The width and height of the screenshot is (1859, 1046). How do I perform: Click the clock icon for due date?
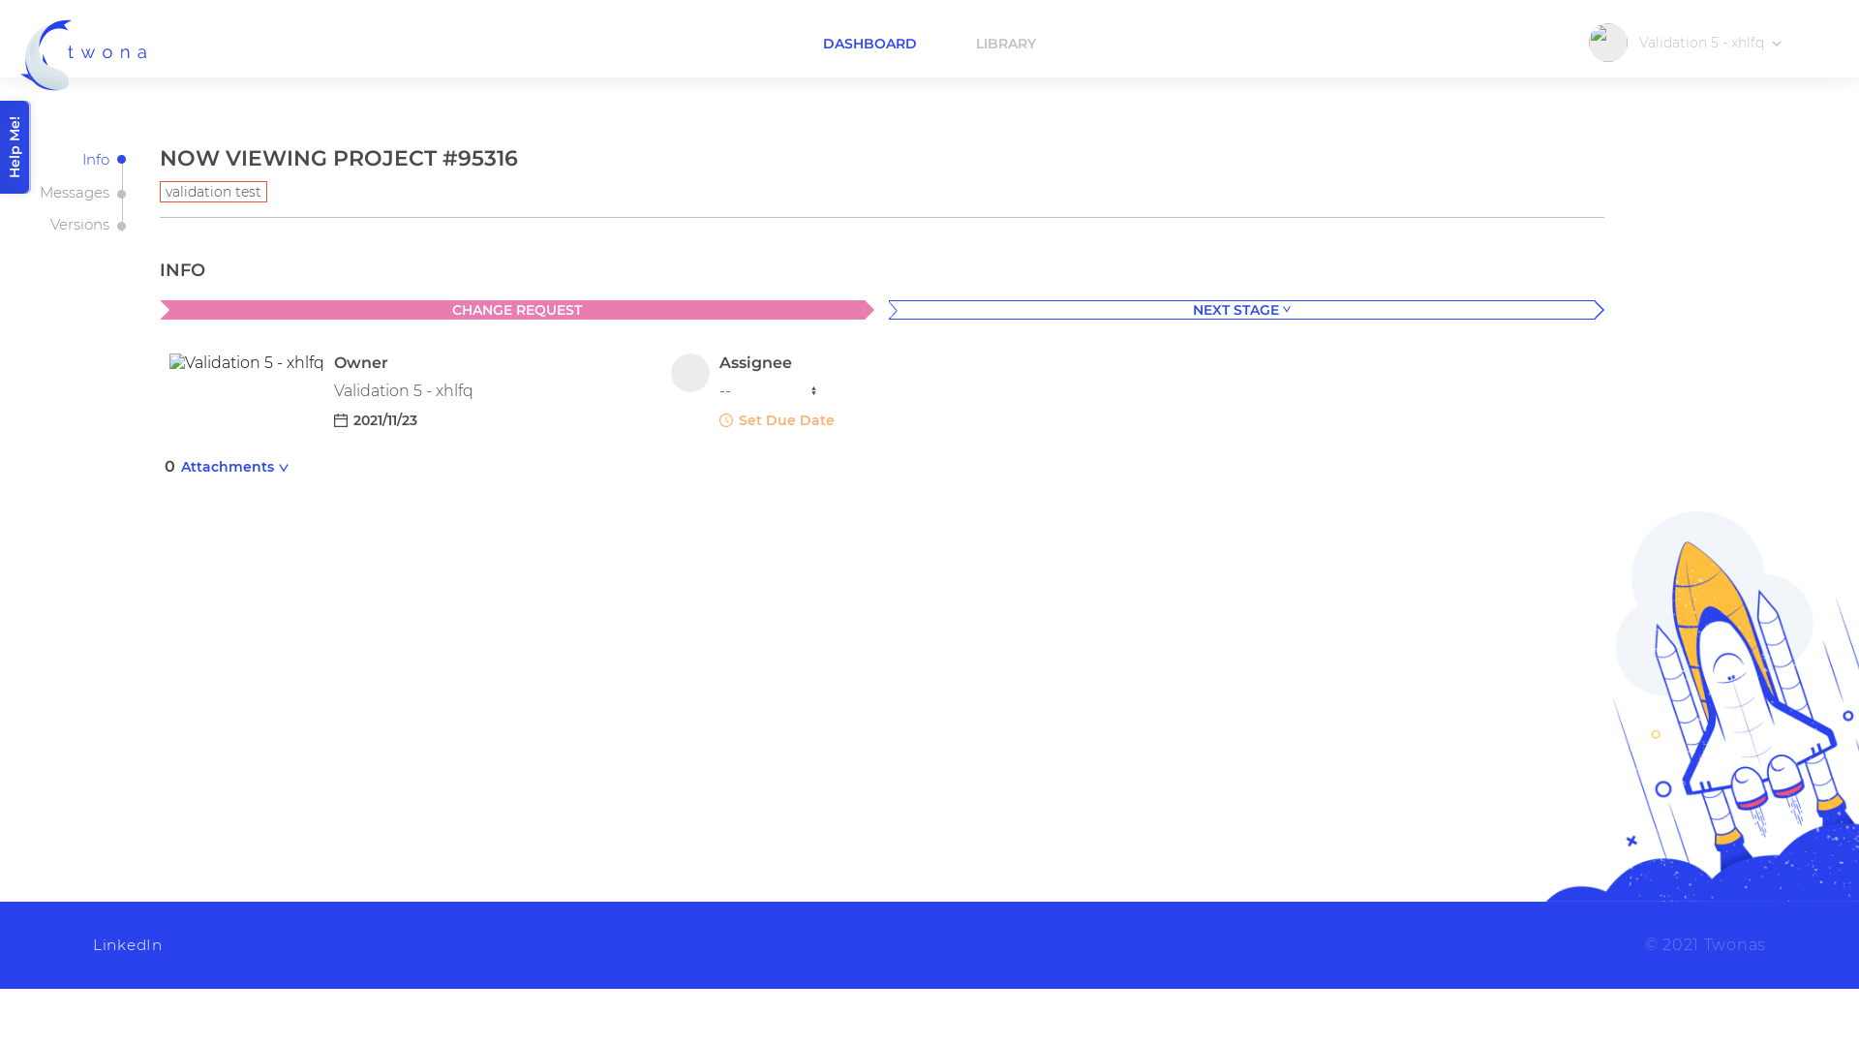point(726,420)
